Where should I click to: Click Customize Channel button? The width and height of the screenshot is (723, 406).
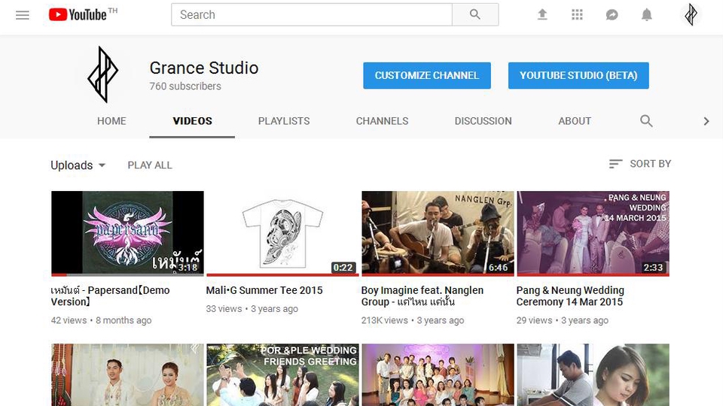[427, 75]
